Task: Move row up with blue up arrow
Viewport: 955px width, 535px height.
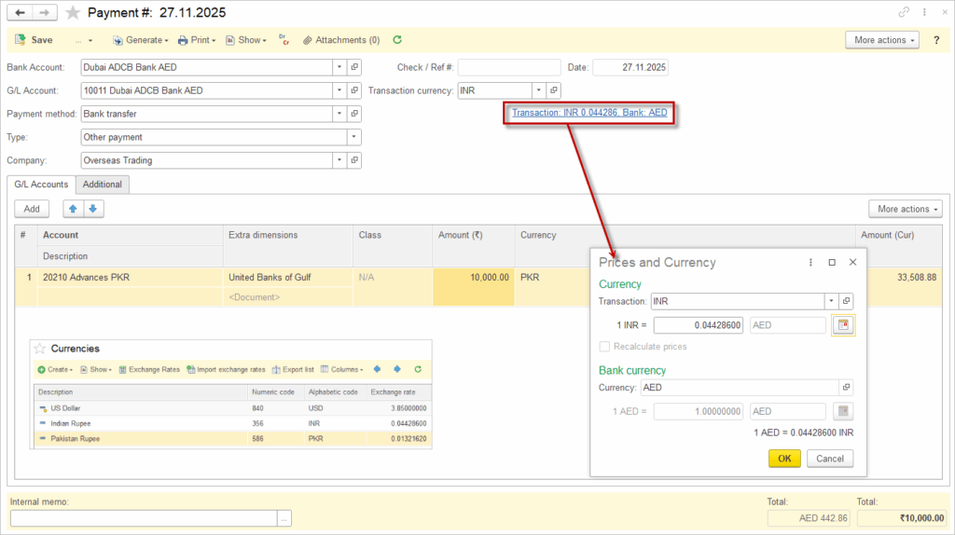Action: point(73,209)
